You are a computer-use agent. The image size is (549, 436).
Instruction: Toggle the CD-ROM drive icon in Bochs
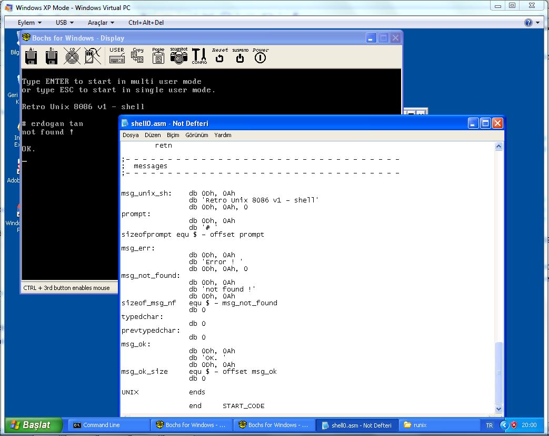[72, 56]
